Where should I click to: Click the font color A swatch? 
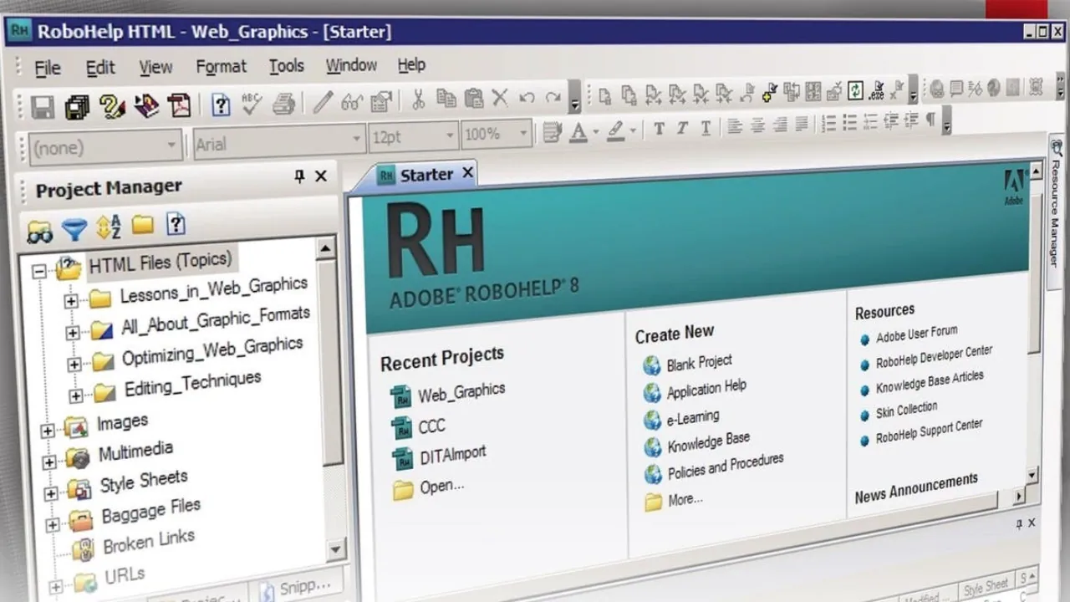pyautogui.click(x=578, y=131)
